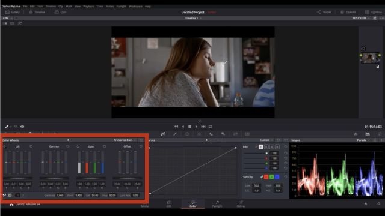The height and width of the screenshot is (216, 385).
Task: Open the Power Window palette
Action: (187, 134)
